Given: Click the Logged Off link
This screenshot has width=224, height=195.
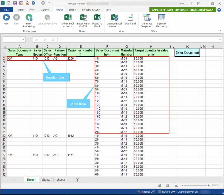Looking at the screenshot, I should tap(148, 192).
